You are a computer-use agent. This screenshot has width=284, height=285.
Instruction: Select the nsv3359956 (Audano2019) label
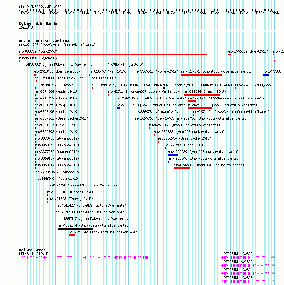pos(57,145)
